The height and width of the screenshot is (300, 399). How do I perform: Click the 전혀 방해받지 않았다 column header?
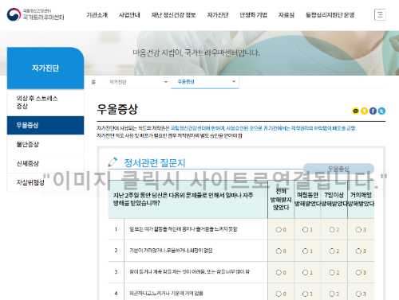pyautogui.click(x=281, y=199)
